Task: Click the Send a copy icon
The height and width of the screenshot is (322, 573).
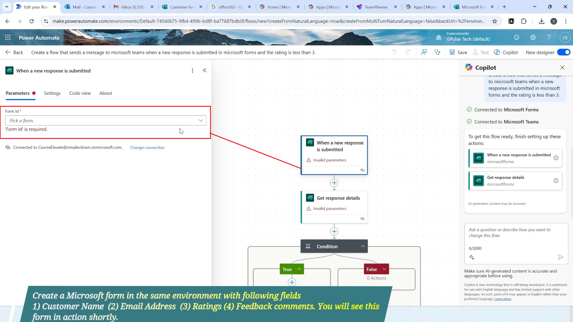Action: (x=424, y=52)
